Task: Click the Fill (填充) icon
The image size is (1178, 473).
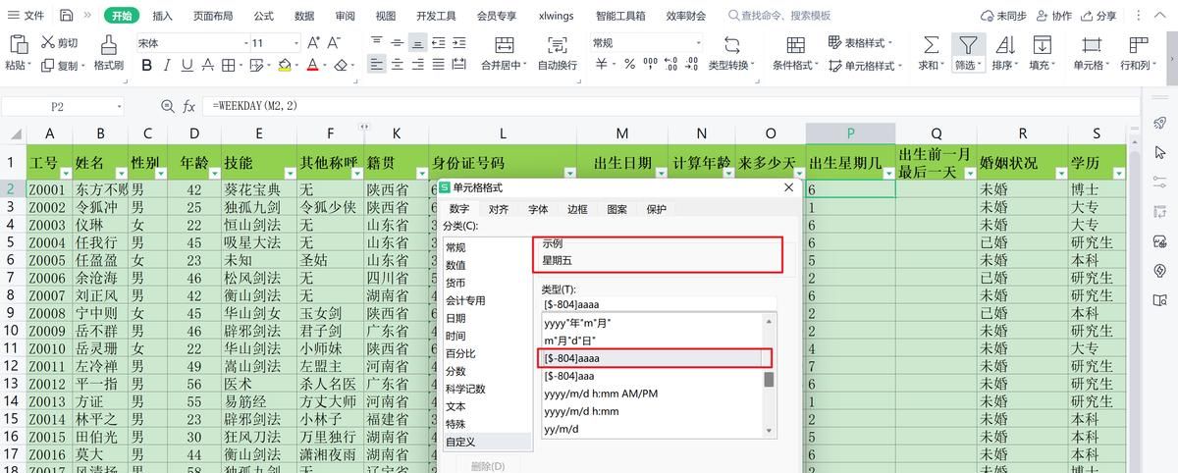Action: [1043, 45]
